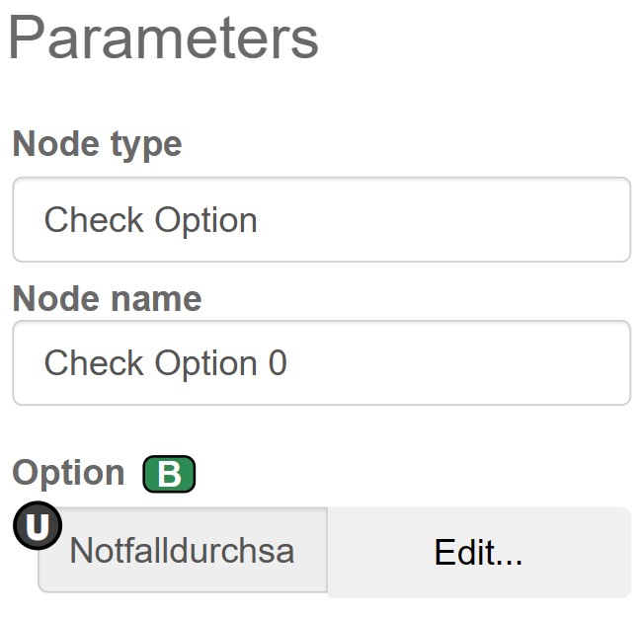Screen dimensions: 640x617
Task: Select the Check Option 0 name box
Action: pyautogui.click(x=321, y=363)
